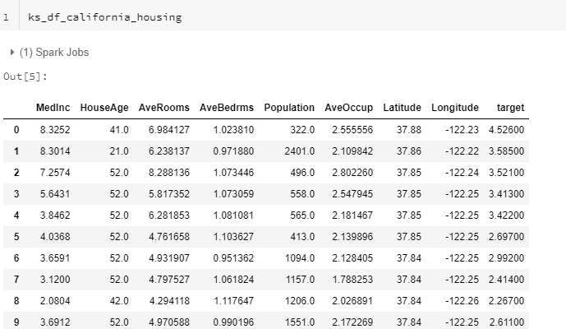The height and width of the screenshot is (329, 566).
Task: Click line number 1 in the gutter
Action: 6,17
